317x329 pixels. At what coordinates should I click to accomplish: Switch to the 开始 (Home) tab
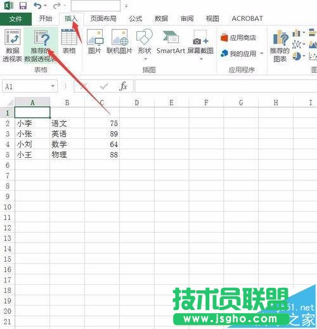coord(46,19)
